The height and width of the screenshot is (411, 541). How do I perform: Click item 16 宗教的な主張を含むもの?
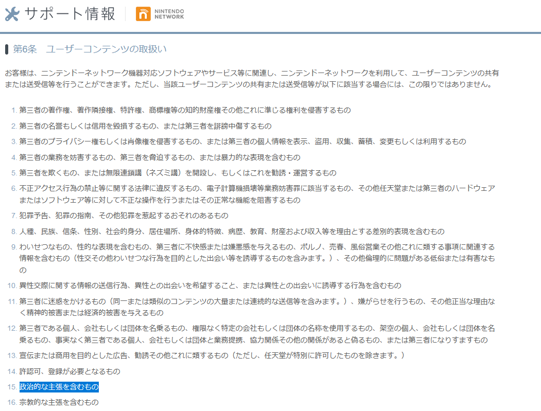point(59,402)
